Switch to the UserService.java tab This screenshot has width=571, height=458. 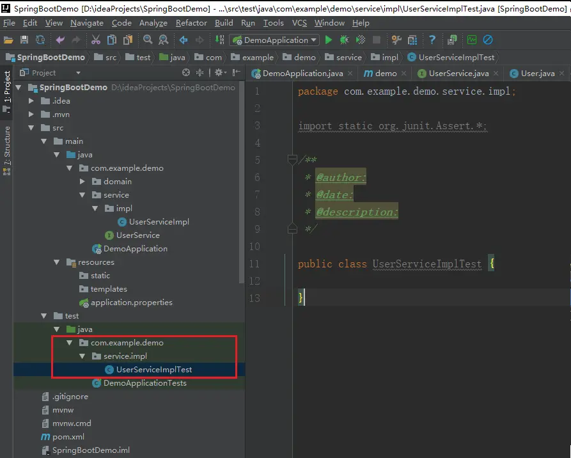458,73
